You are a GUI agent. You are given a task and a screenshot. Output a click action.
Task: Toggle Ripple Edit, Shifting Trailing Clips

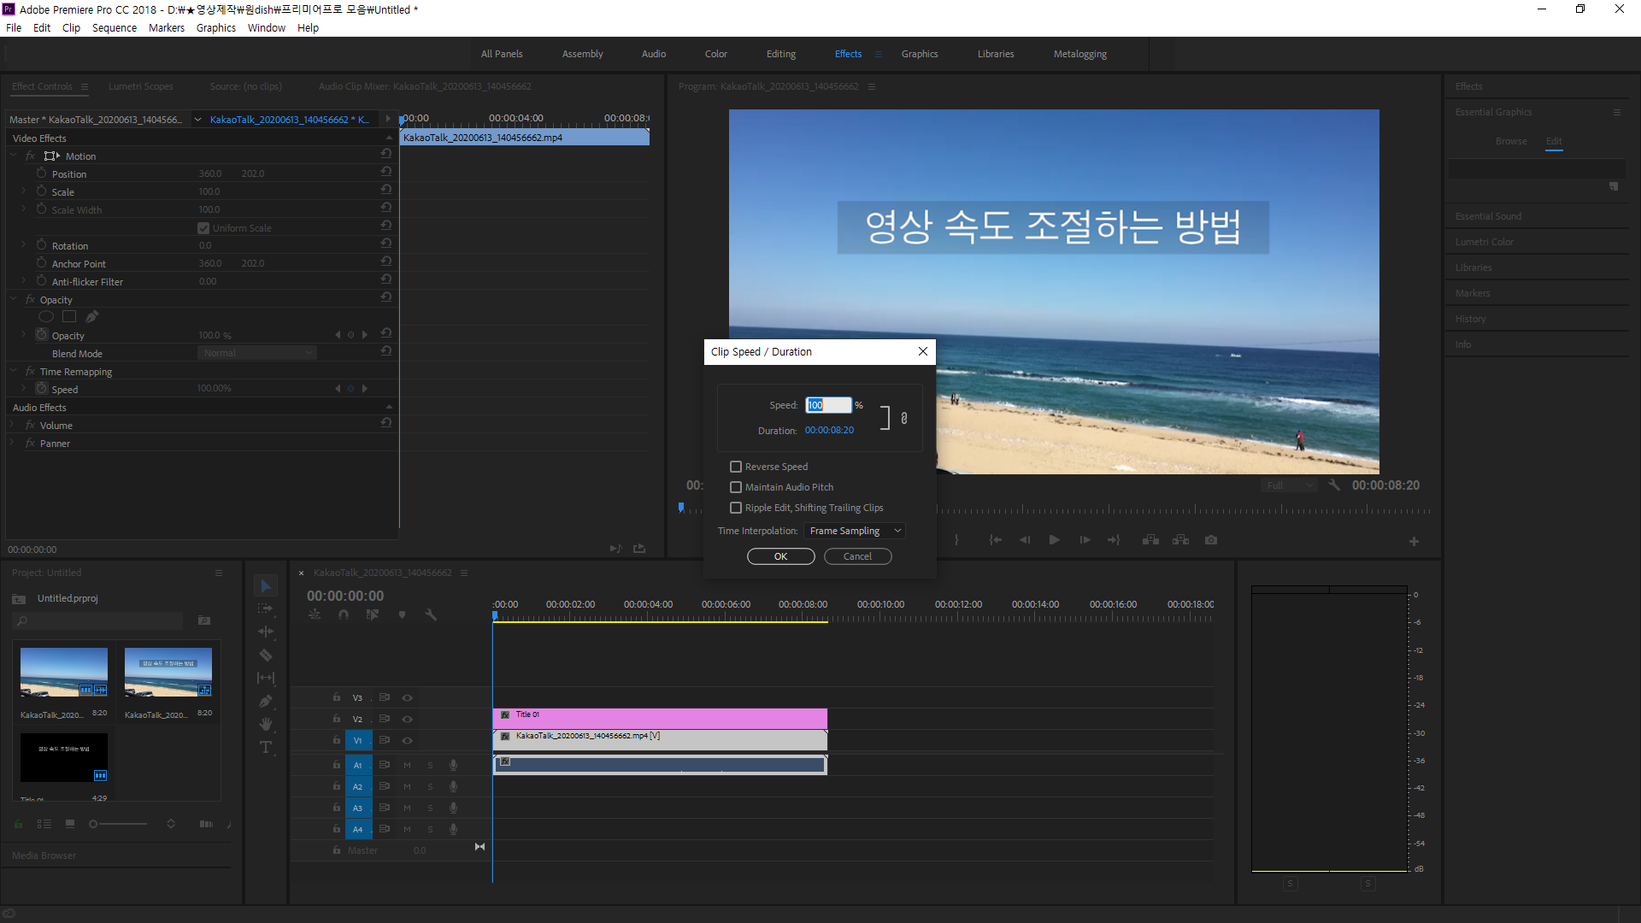tap(736, 508)
